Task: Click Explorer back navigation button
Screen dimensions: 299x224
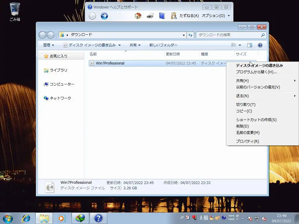Action: pyautogui.click(x=42, y=35)
